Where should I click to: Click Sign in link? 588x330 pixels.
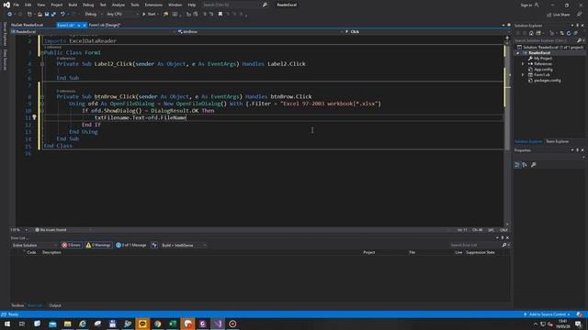[526, 5]
